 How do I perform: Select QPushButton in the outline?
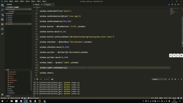(x=13, y=80)
